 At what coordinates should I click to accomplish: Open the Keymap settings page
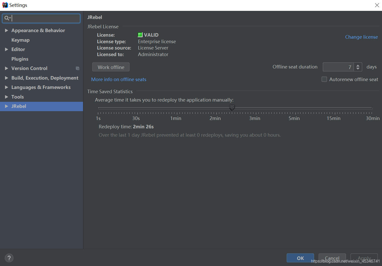click(21, 40)
